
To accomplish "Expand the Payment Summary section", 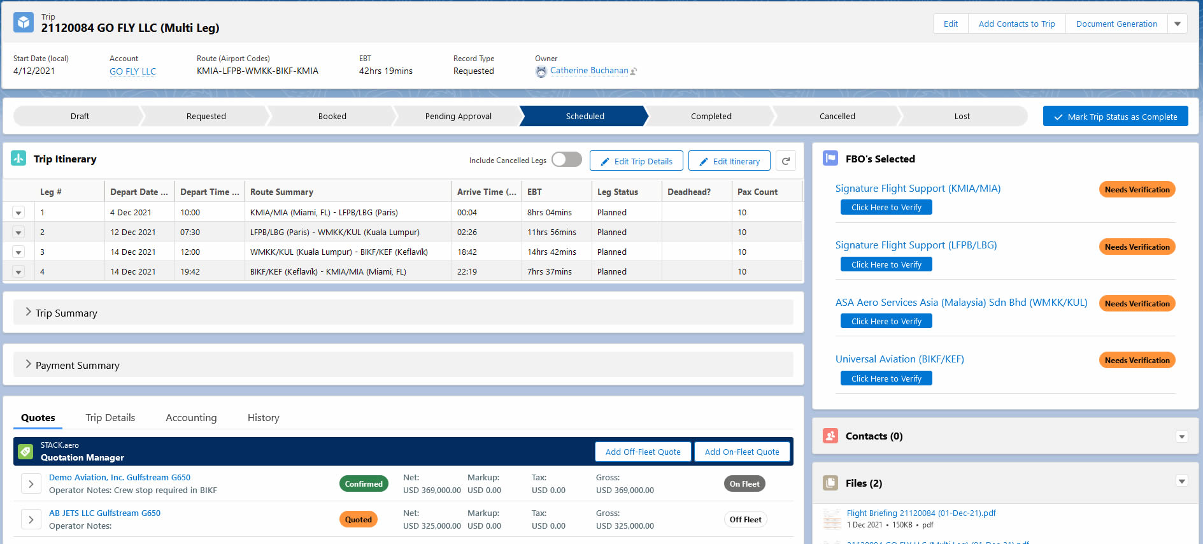I will (x=403, y=365).
